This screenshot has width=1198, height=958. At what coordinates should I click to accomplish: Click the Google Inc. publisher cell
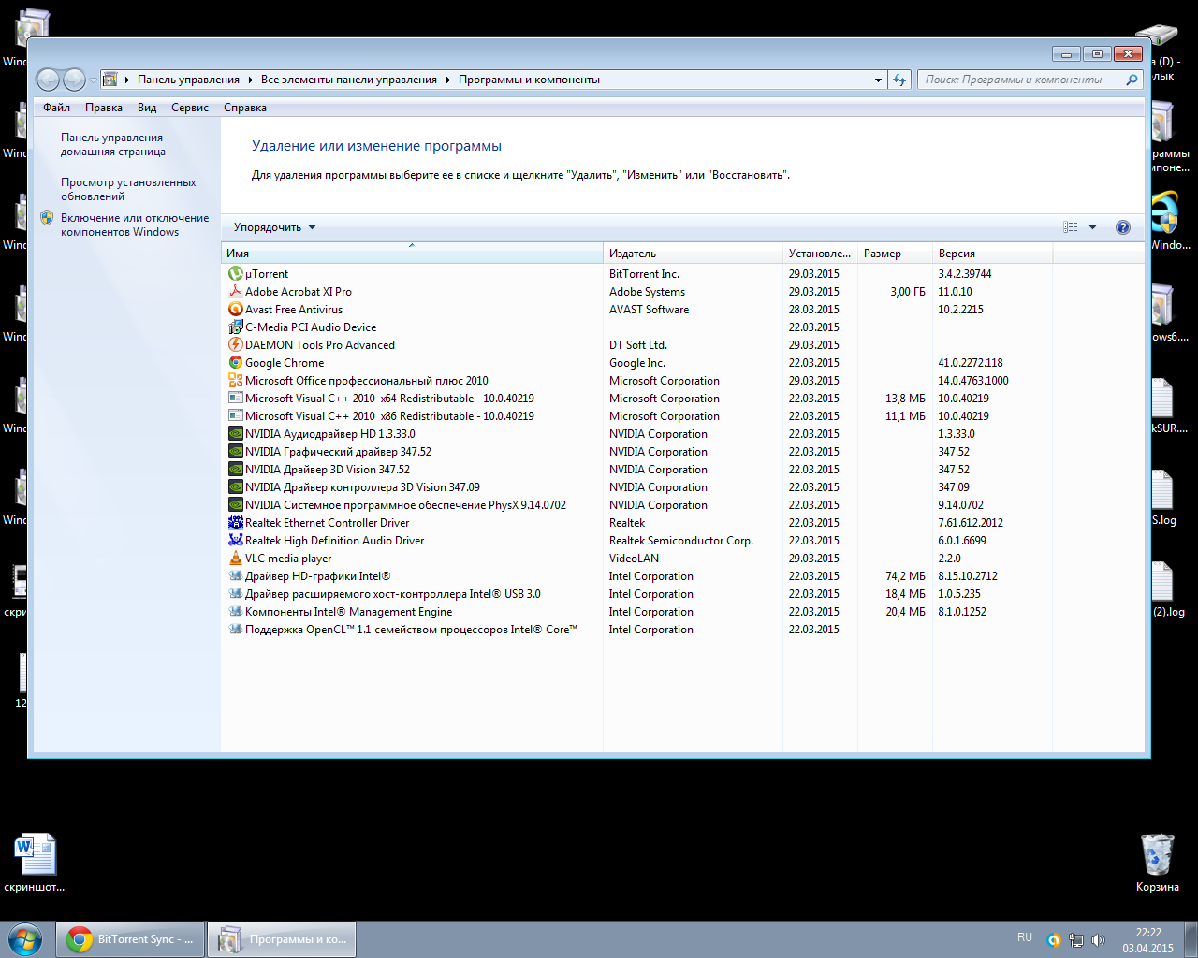[x=637, y=363]
